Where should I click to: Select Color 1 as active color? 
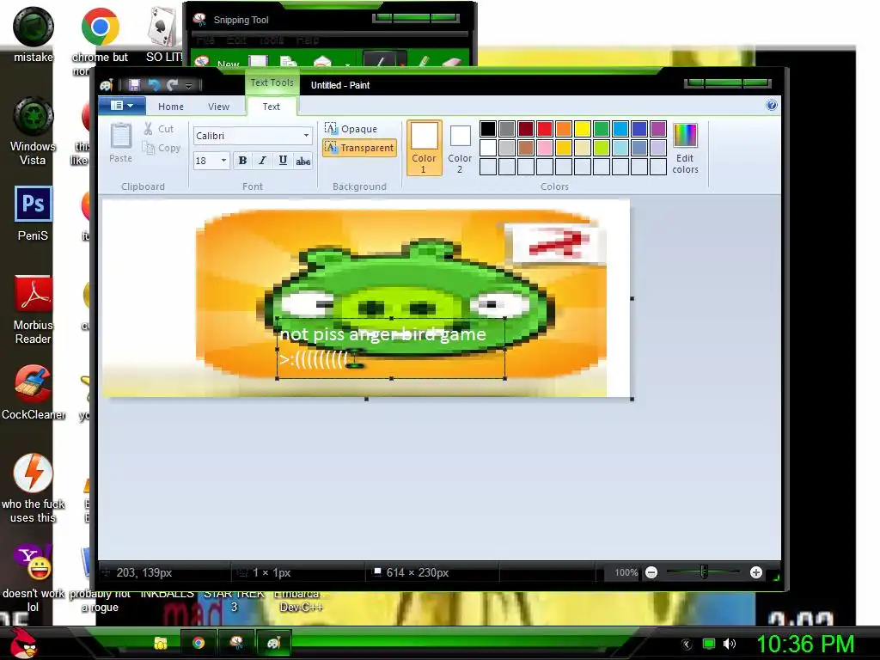coord(424,148)
